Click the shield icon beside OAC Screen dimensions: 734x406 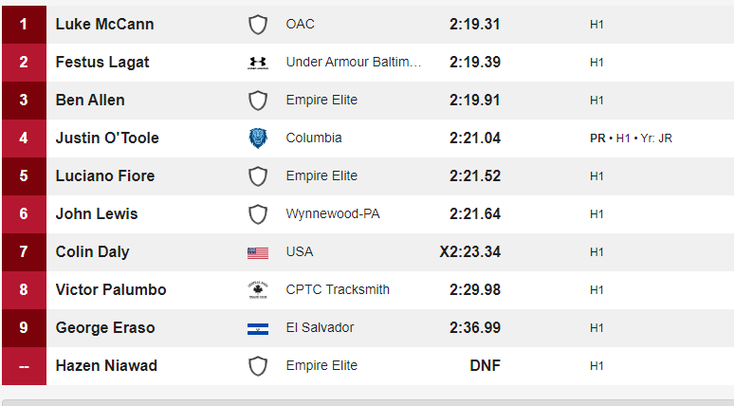click(257, 25)
